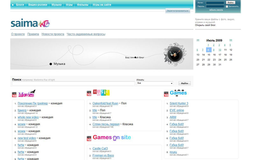Screen dimensions: 254x160
Task: Go to next month in calendar
Action: pyautogui.click(x=231, y=40)
